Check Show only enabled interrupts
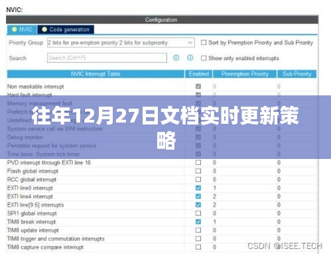331x255 pixels. click(x=204, y=58)
